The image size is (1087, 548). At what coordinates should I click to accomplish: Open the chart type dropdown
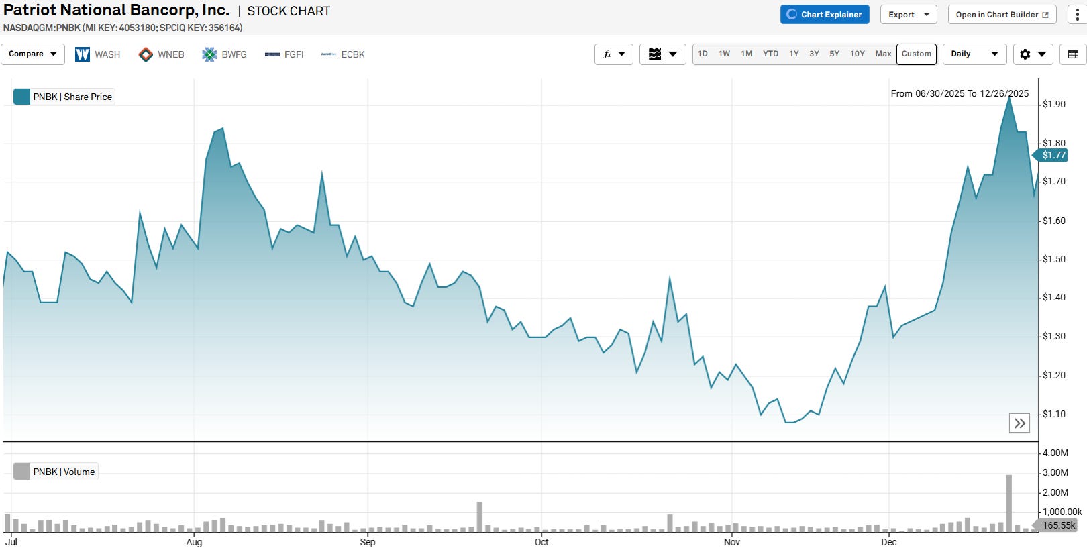[x=663, y=54]
